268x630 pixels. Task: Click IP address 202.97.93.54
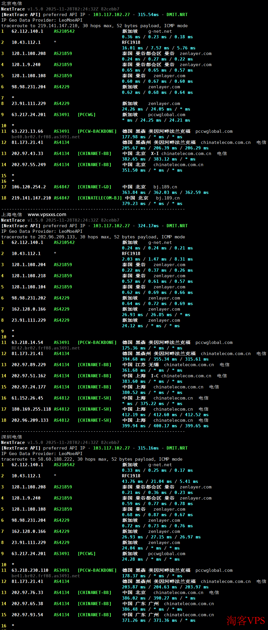27,615
